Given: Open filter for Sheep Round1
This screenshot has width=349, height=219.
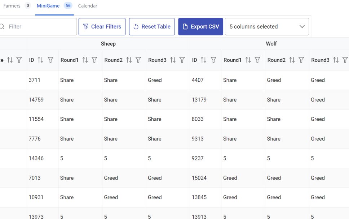Looking at the screenshot, I should click(94, 60).
